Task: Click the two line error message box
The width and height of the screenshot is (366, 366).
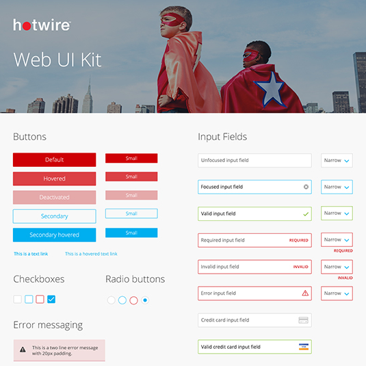Action: [60, 350]
